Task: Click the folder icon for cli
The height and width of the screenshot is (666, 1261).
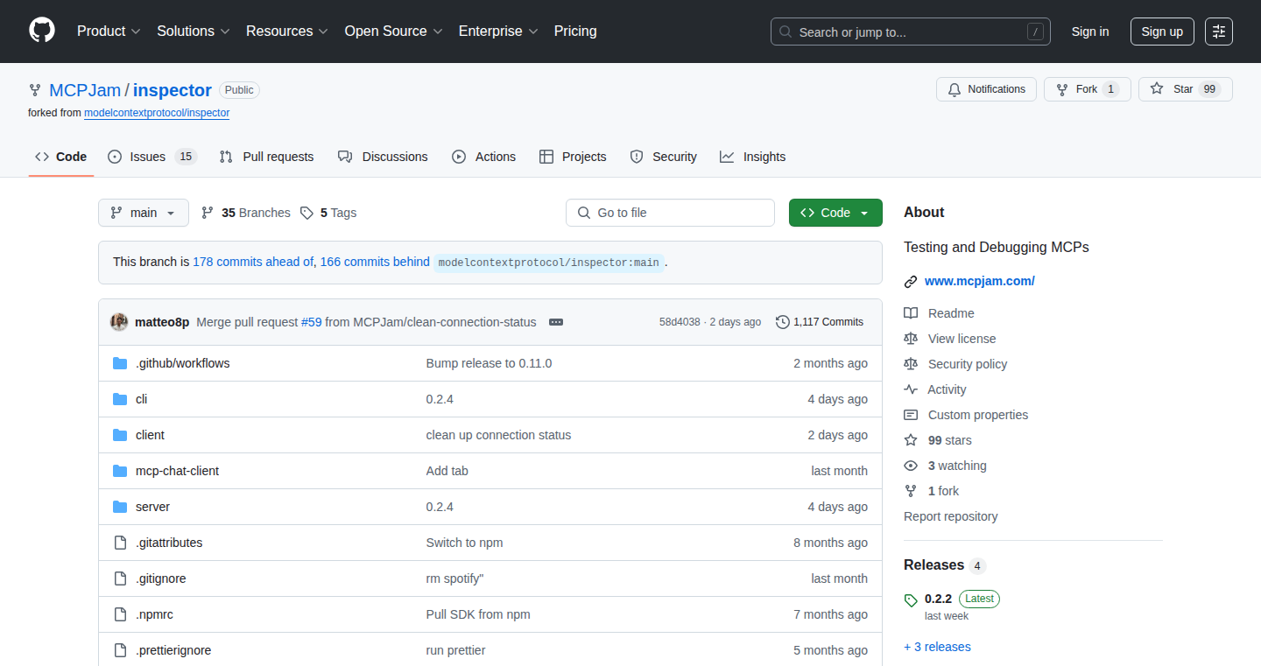Action: 120,399
